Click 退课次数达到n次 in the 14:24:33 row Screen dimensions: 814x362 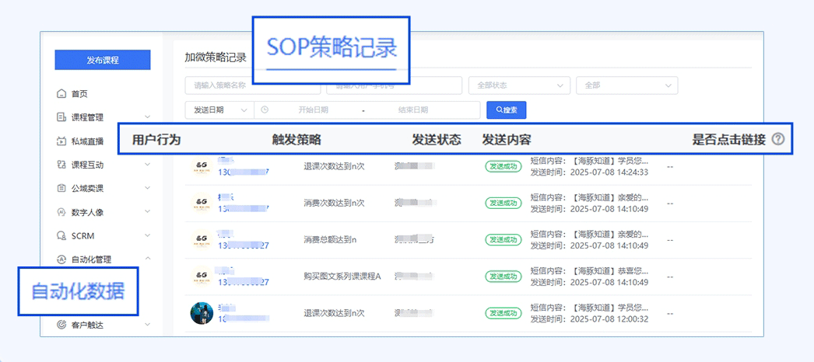pyautogui.click(x=334, y=166)
